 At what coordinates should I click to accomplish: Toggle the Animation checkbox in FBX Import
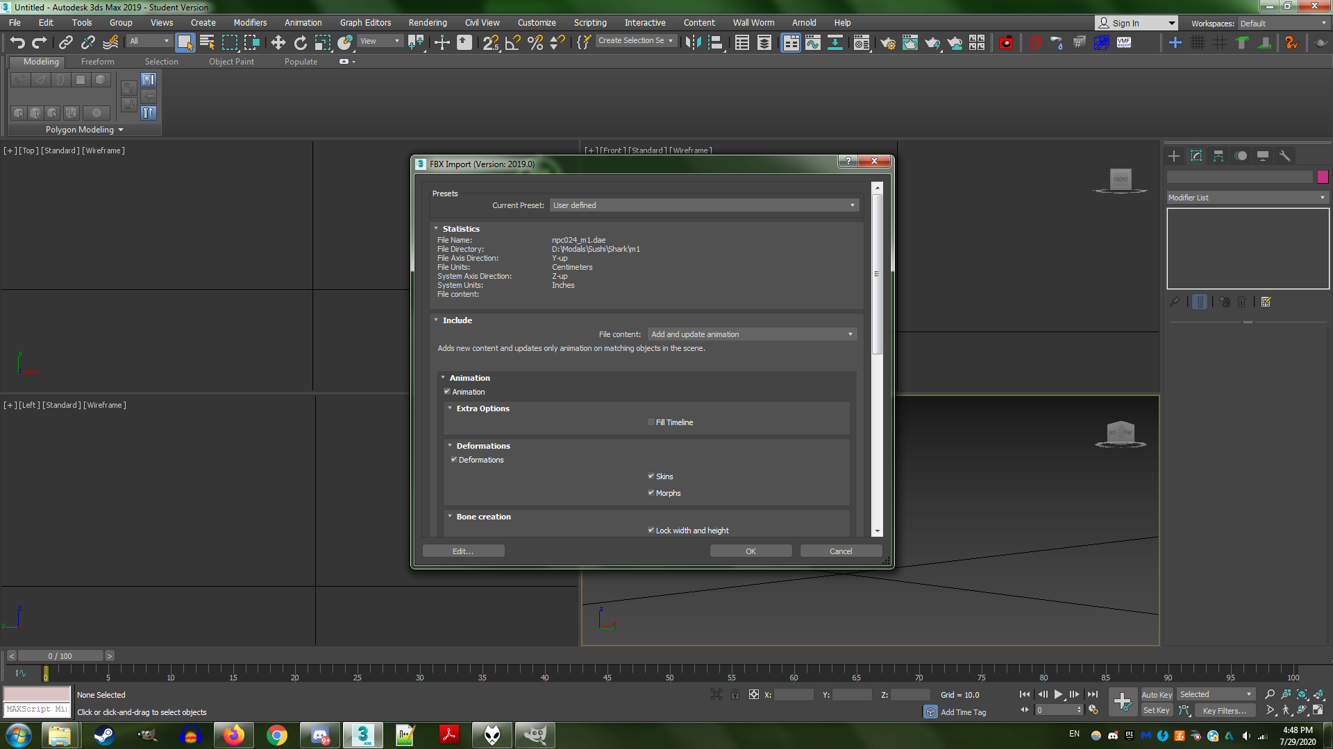447,392
